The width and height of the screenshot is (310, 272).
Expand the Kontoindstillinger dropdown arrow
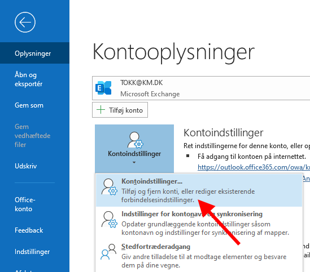134,163
